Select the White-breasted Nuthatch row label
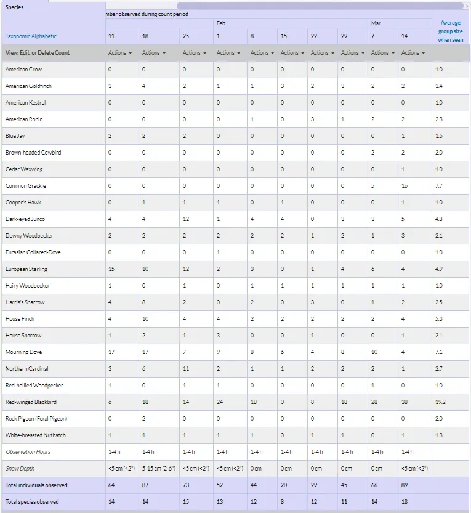The width and height of the screenshot is (471, 513). click(x=36, y=435)
